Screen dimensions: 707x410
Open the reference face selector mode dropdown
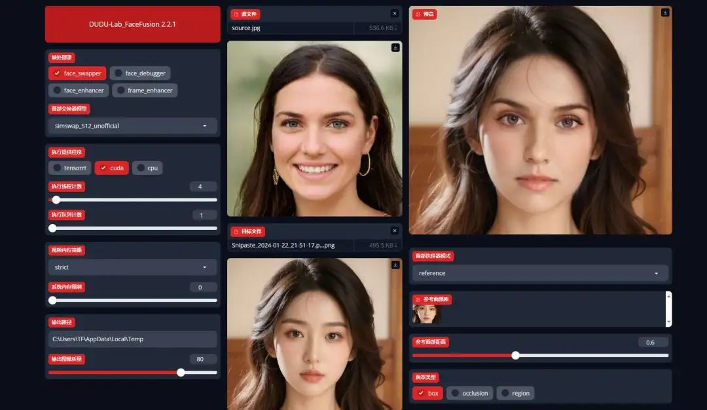(540, 273)
